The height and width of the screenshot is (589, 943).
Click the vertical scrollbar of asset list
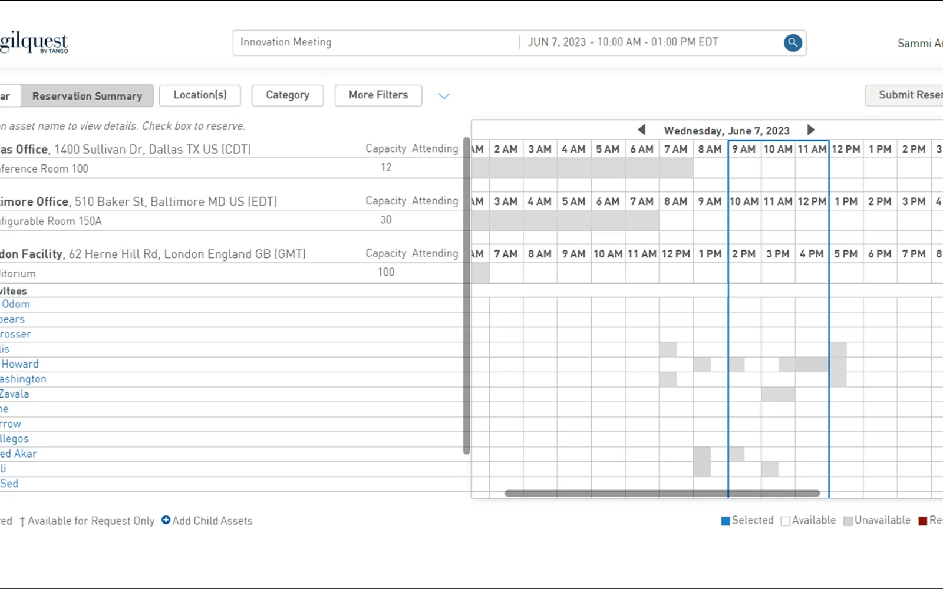click(466, 296)
